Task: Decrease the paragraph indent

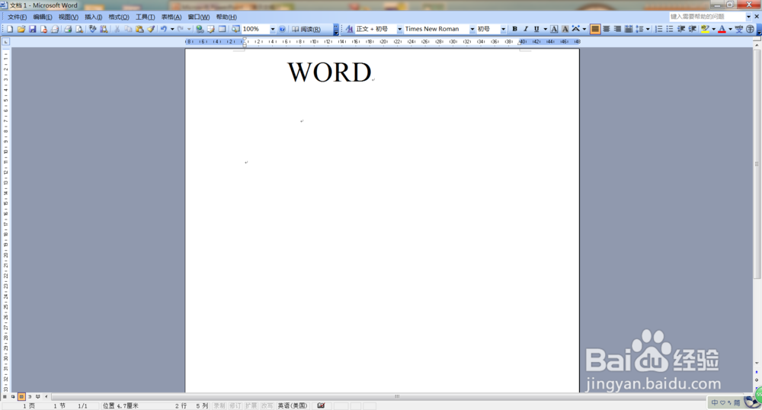Action: click(681, 29)
